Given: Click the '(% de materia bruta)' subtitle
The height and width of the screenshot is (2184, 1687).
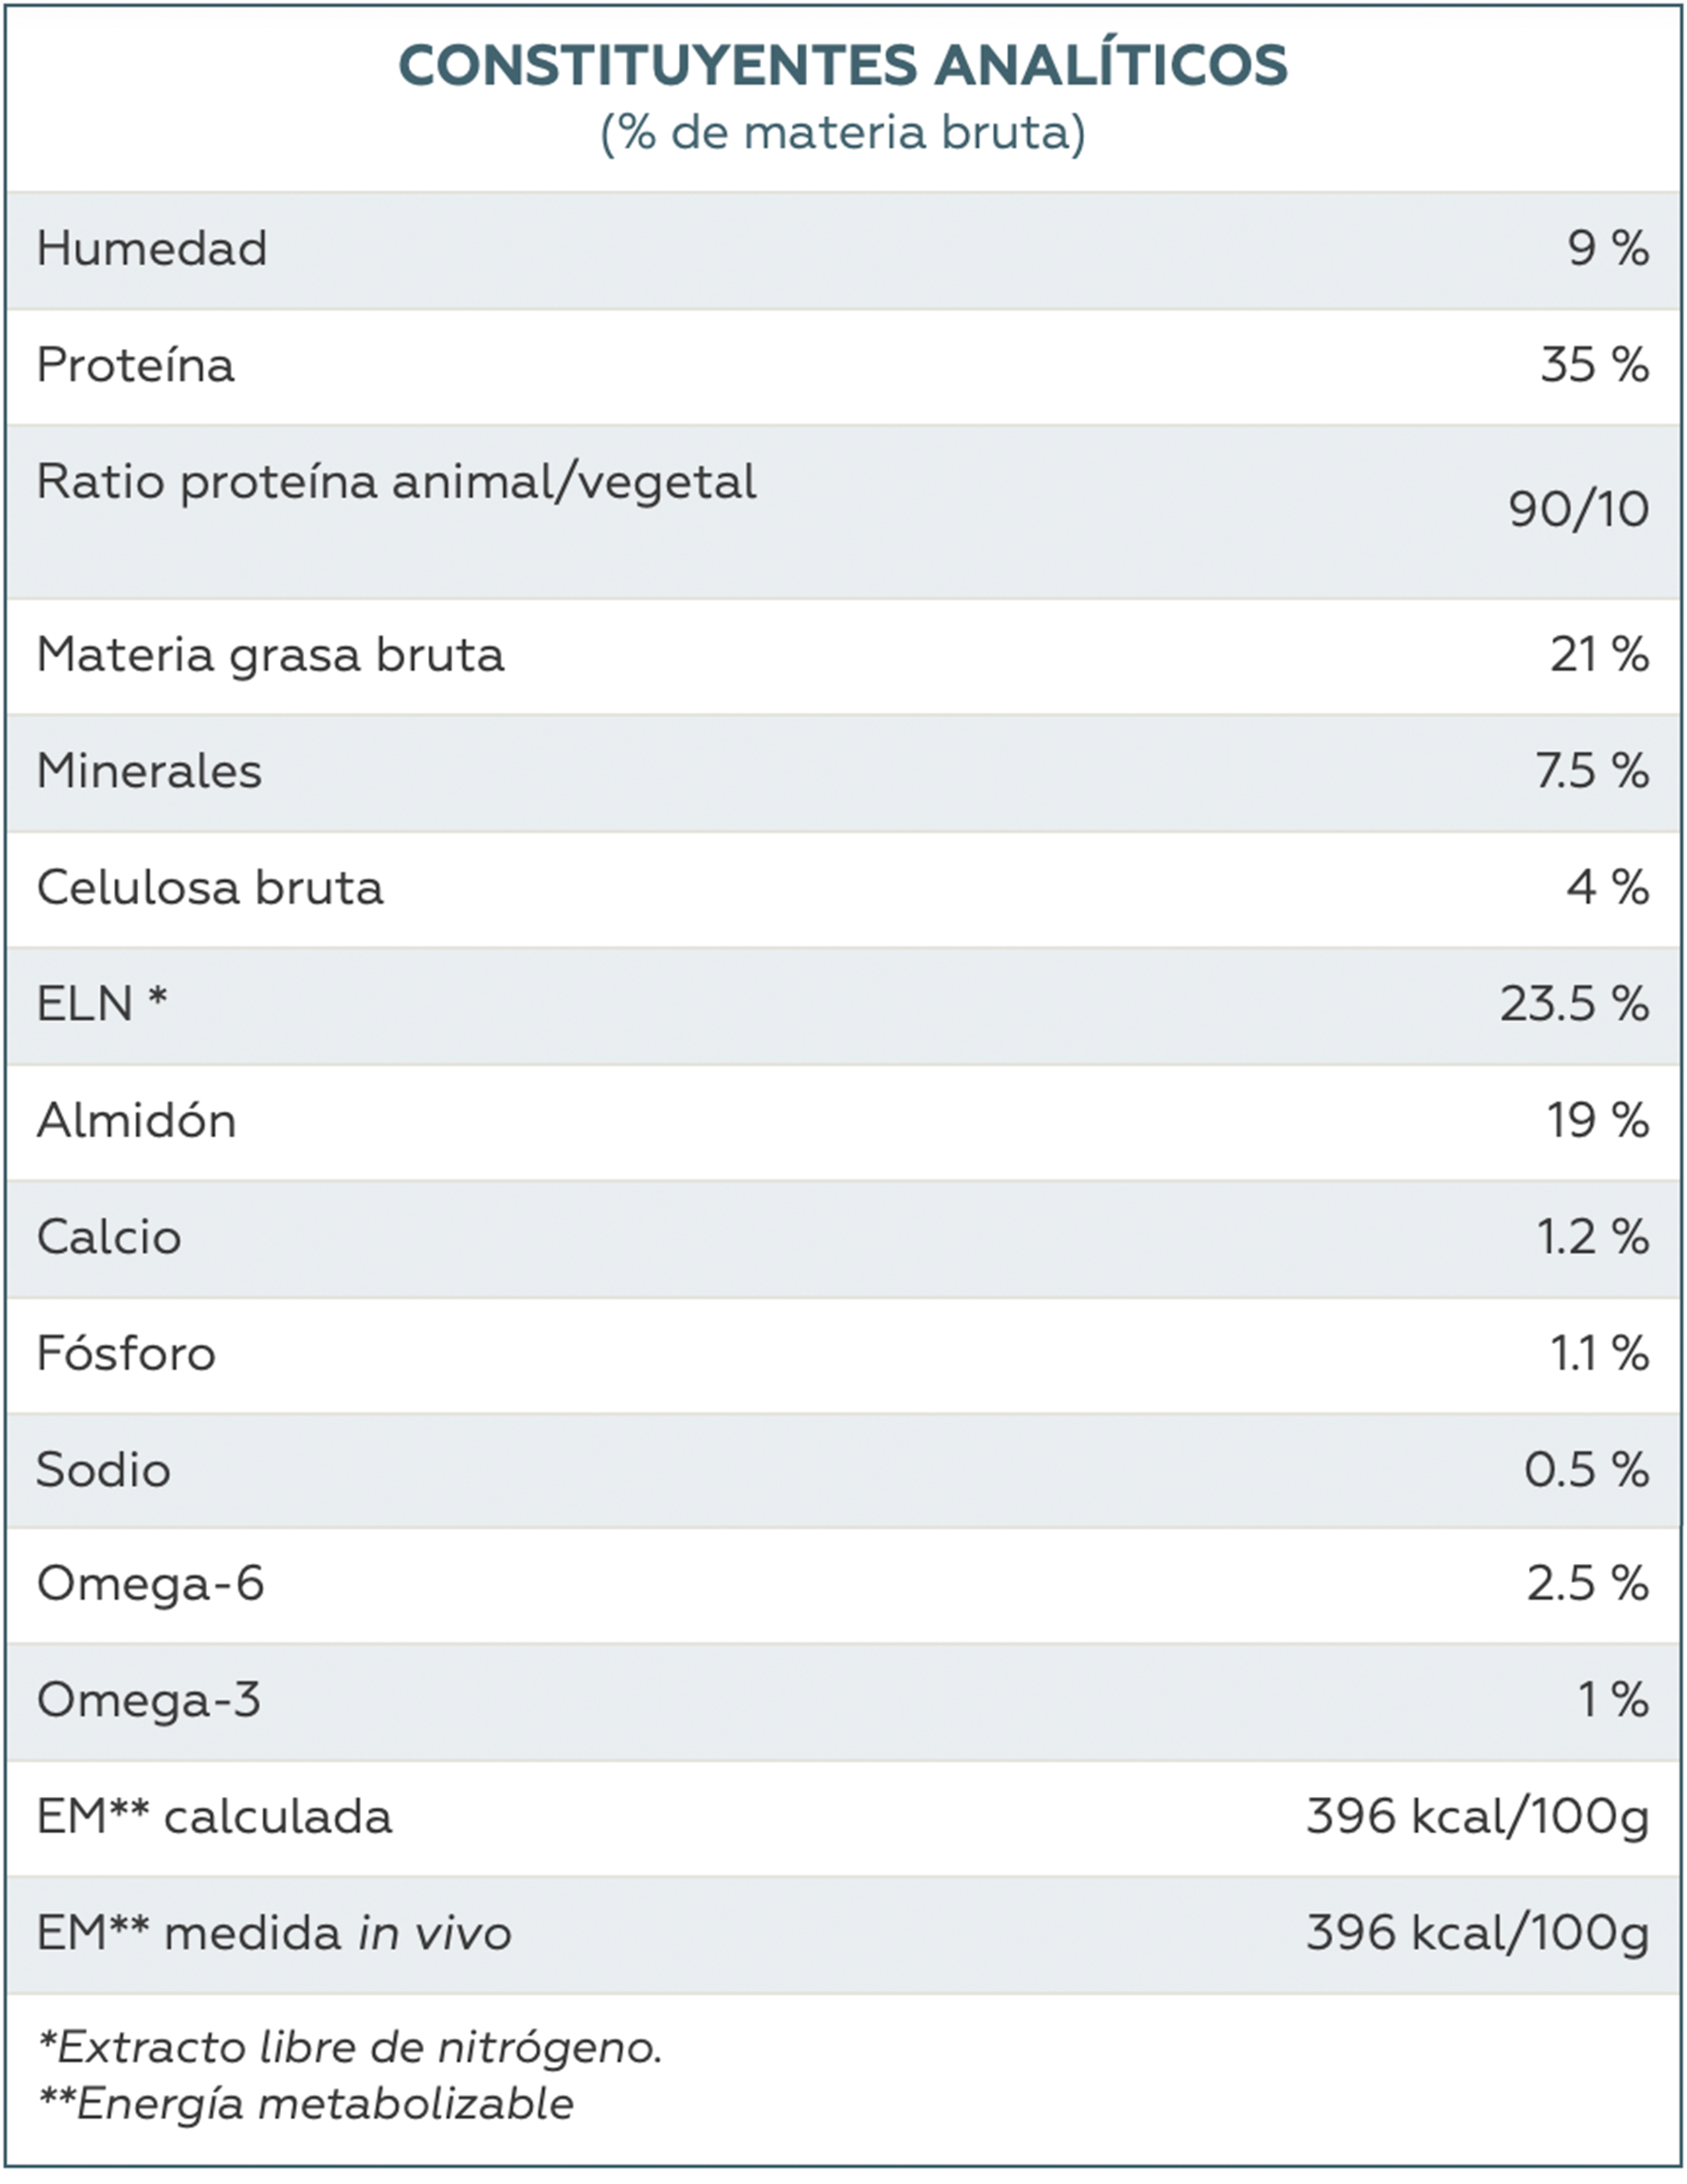Looking at the screenshot, I should click(x=842, y=132).
